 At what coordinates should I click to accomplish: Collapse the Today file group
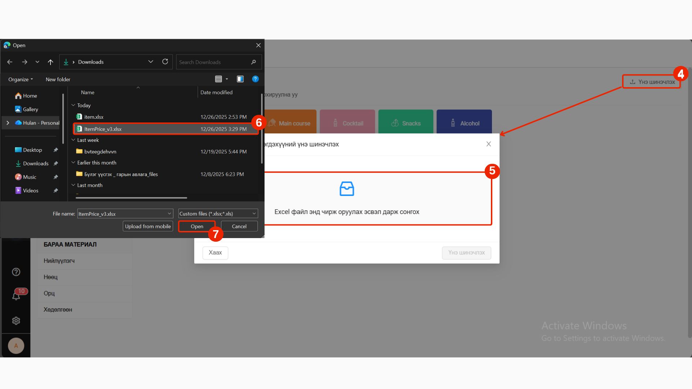73,105
